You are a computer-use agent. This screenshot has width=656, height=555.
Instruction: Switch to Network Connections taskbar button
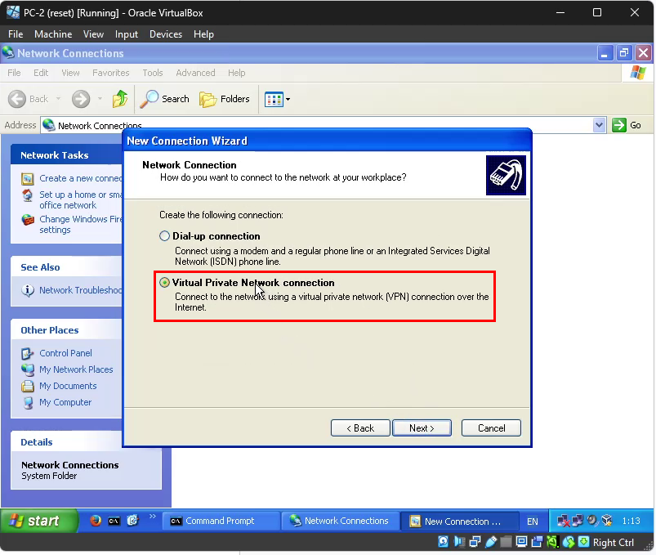[x=340, y=521]
